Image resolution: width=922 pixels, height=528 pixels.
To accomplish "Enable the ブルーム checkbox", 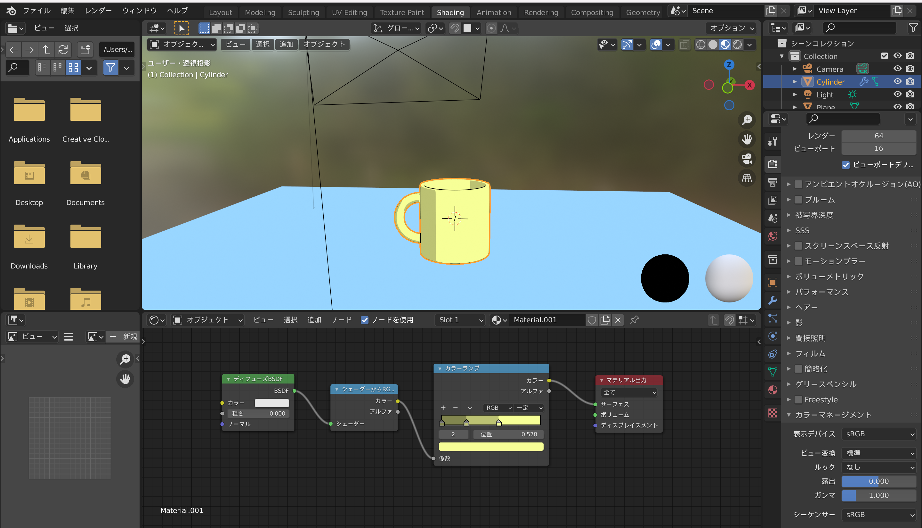I will point(798,200).
